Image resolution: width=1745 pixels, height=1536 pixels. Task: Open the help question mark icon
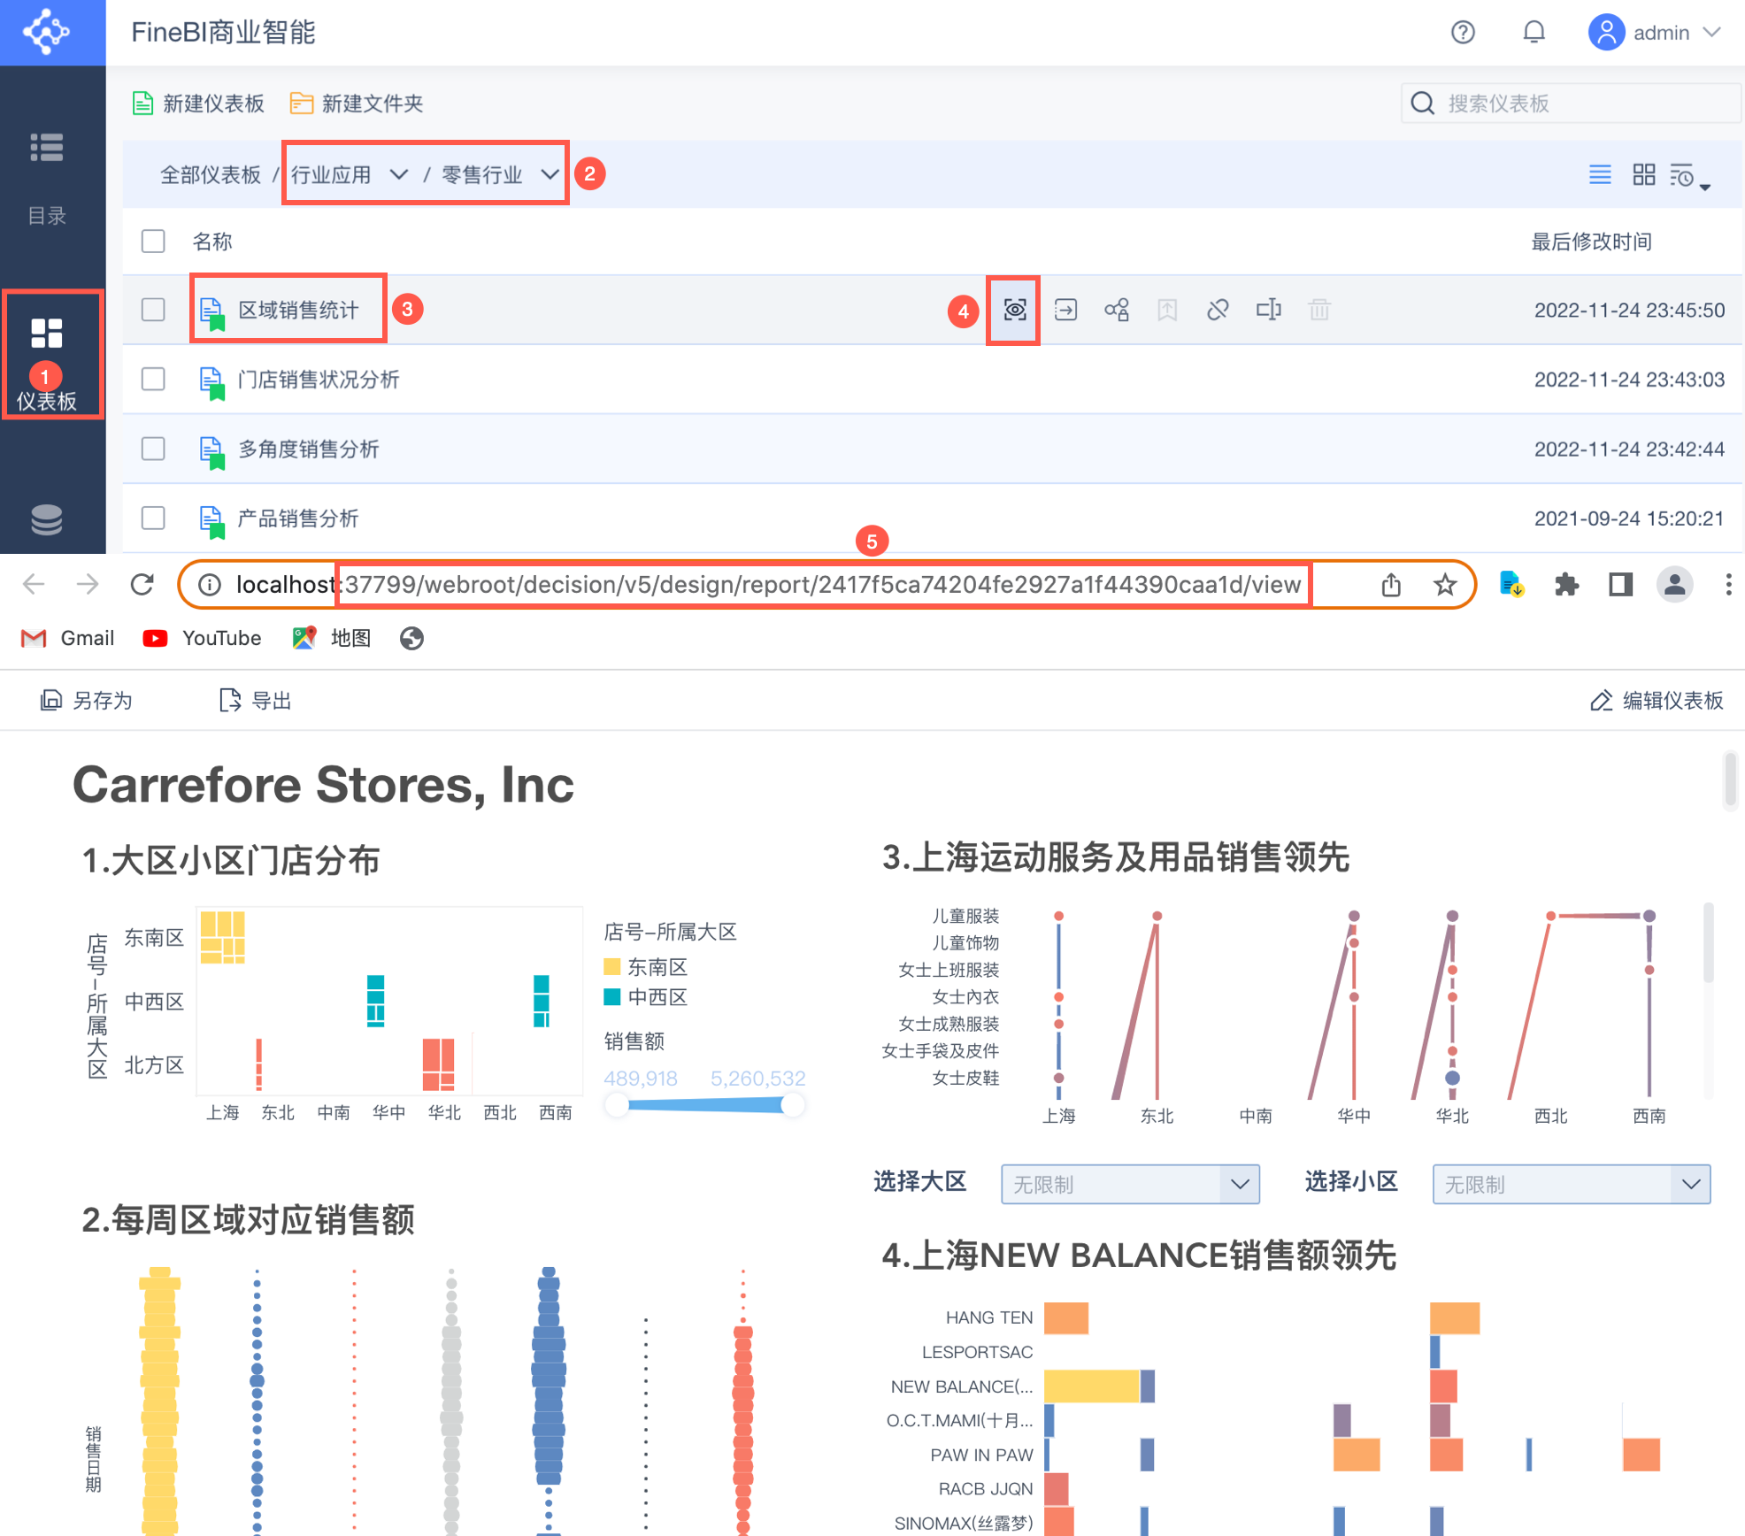[1463, 33]
